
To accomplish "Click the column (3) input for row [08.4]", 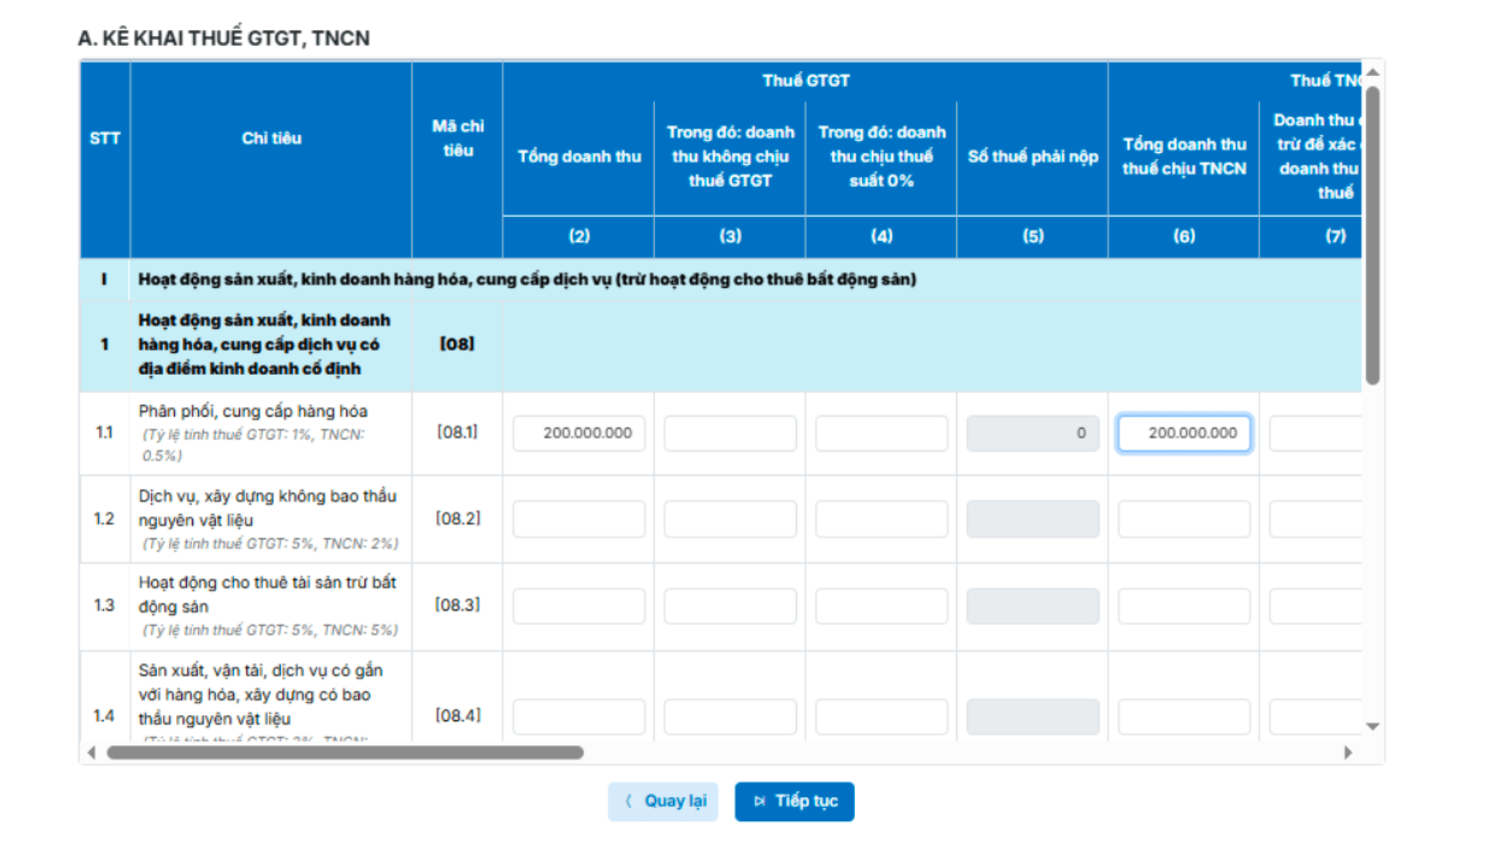I will click(x=730, y=717).
